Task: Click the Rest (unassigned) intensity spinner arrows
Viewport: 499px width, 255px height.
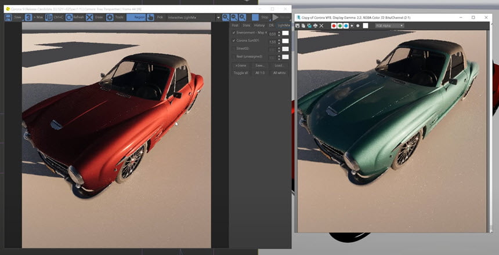Action: [x=279, y=57]
